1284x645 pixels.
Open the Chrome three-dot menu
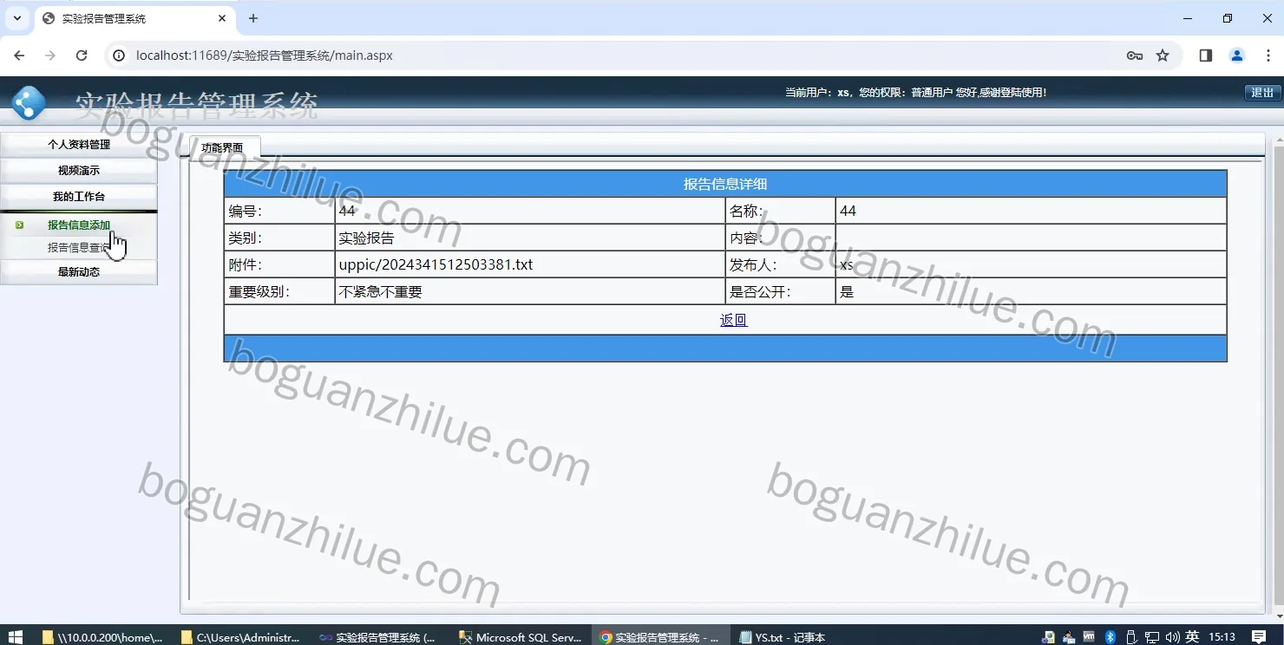tap(1268, 55)
